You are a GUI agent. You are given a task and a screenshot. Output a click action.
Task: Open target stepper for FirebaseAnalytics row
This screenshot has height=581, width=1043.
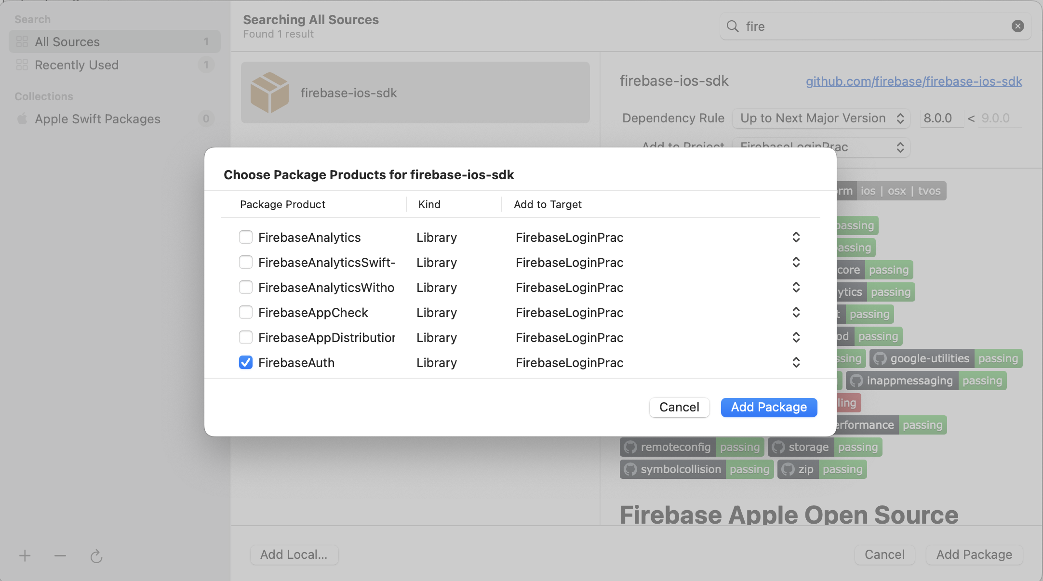pos(796,237)
